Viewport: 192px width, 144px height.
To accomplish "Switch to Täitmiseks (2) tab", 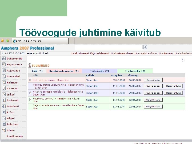I will pos(99,71).
